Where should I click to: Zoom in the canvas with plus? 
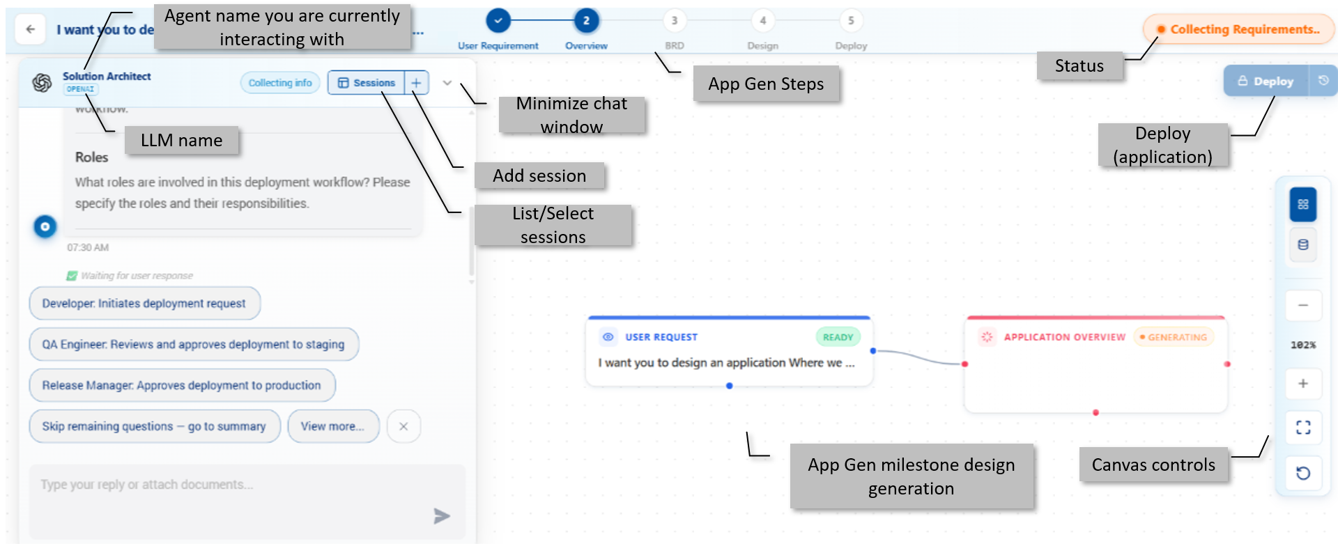tap(1302, 384)
